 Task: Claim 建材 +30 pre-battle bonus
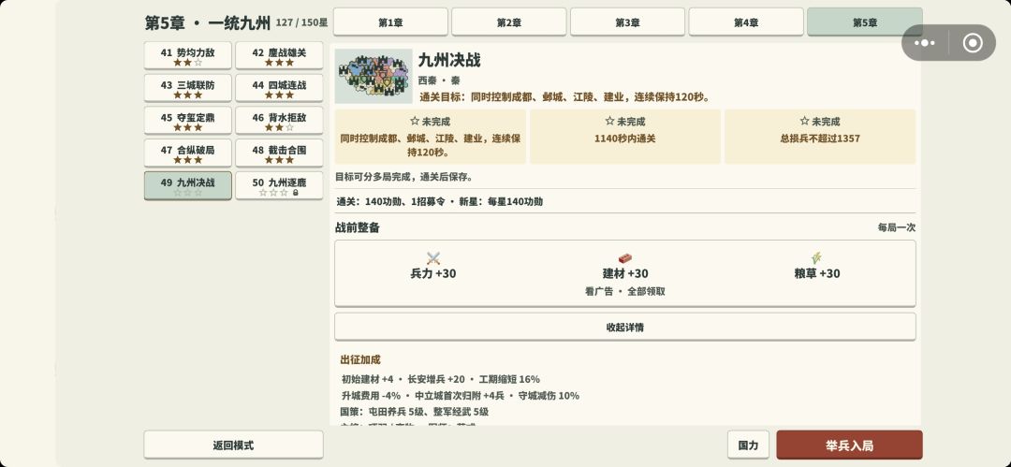pyautogui.click(x=625, y=273)
